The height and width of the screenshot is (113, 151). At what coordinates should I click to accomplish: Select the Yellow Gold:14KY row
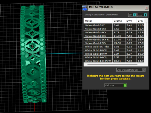coord(114,32)
